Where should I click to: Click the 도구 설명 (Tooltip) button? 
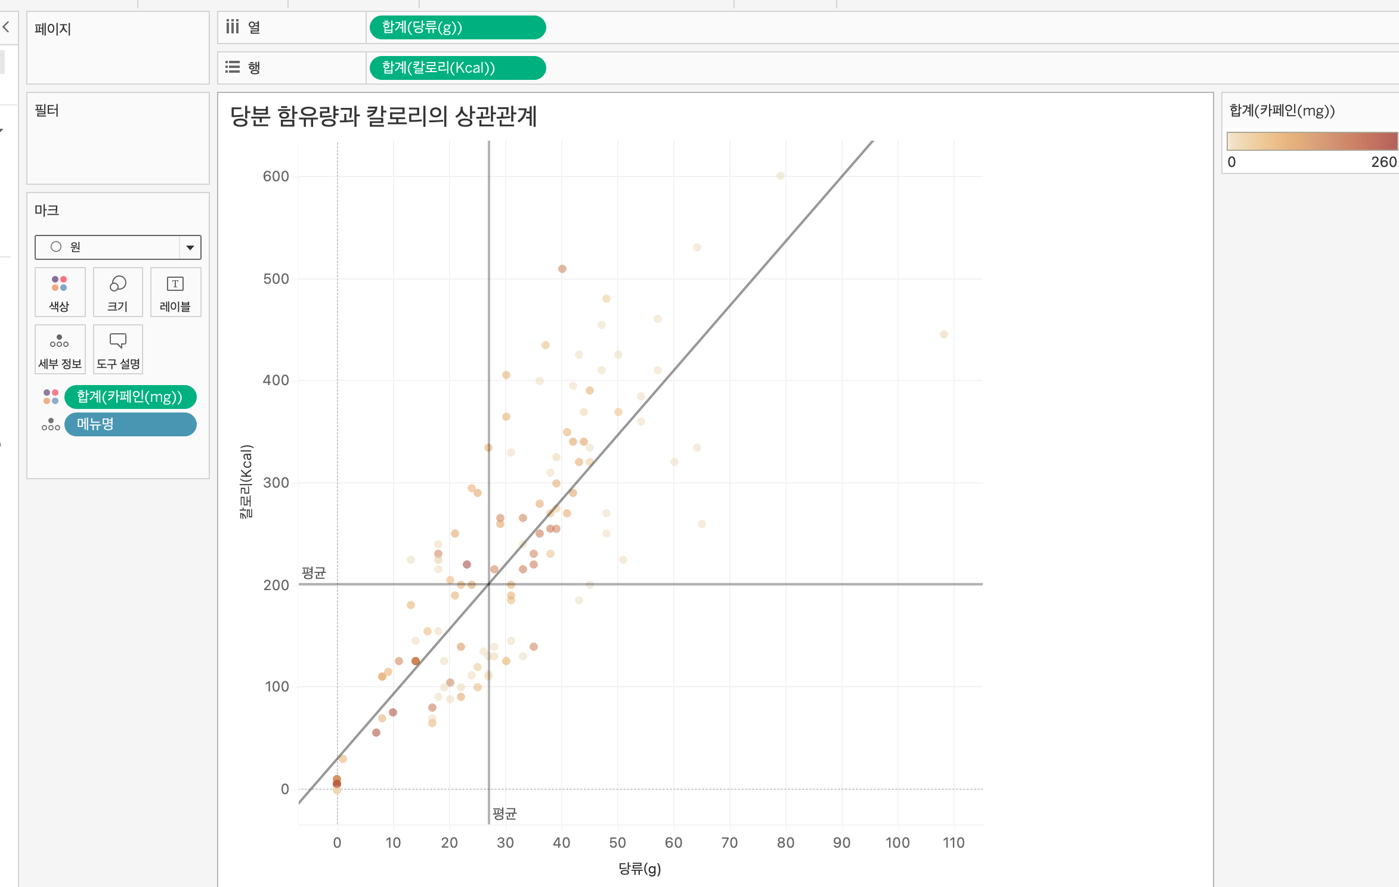pyautogui.click(x=117, y=349)
